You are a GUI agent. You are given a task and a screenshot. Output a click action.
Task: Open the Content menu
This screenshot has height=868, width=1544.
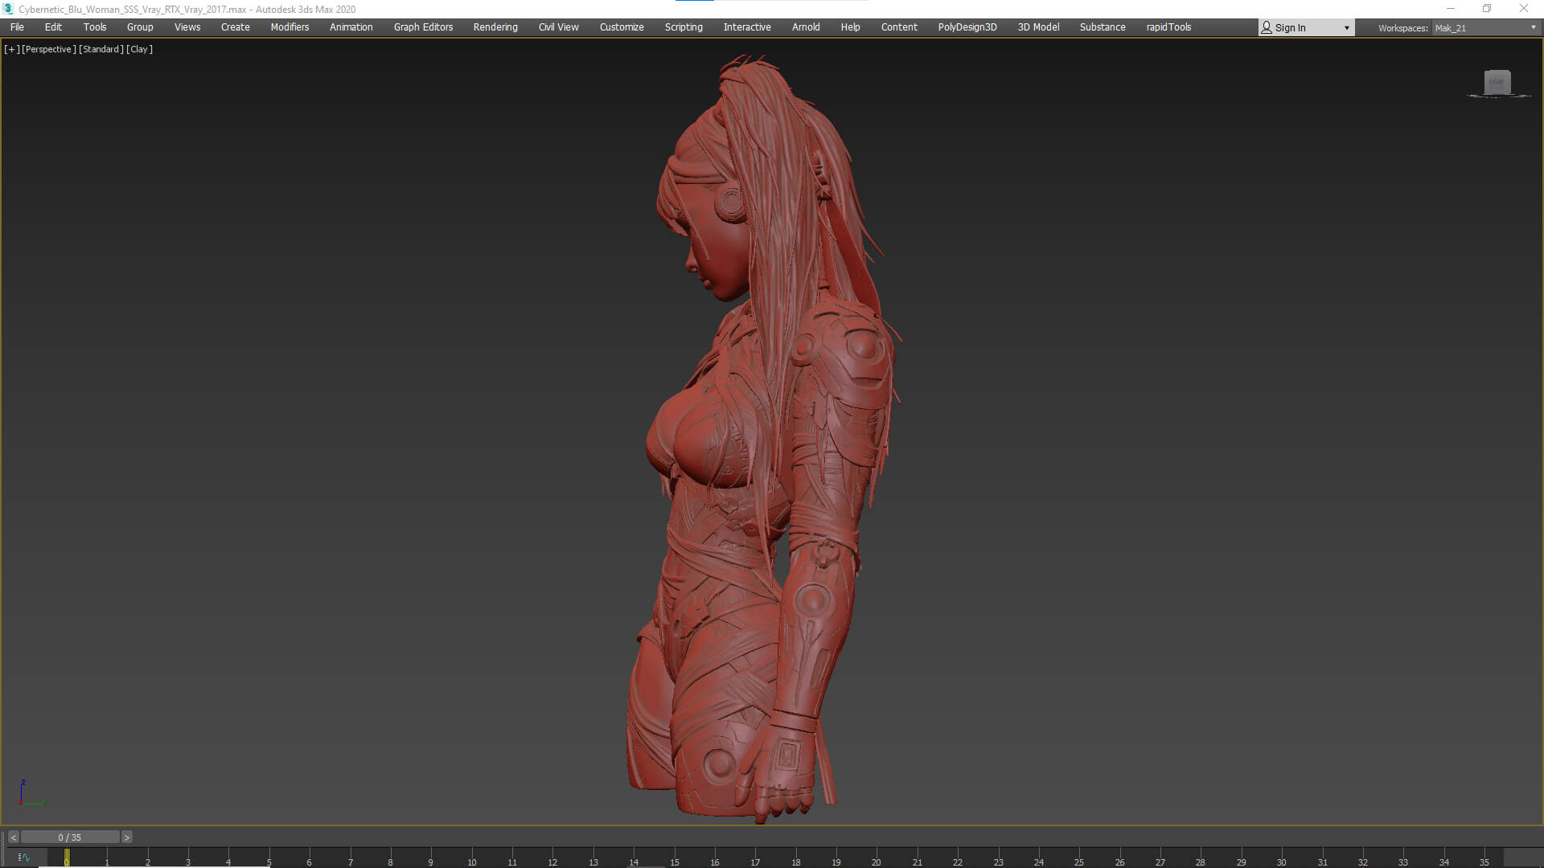(899, 27)
